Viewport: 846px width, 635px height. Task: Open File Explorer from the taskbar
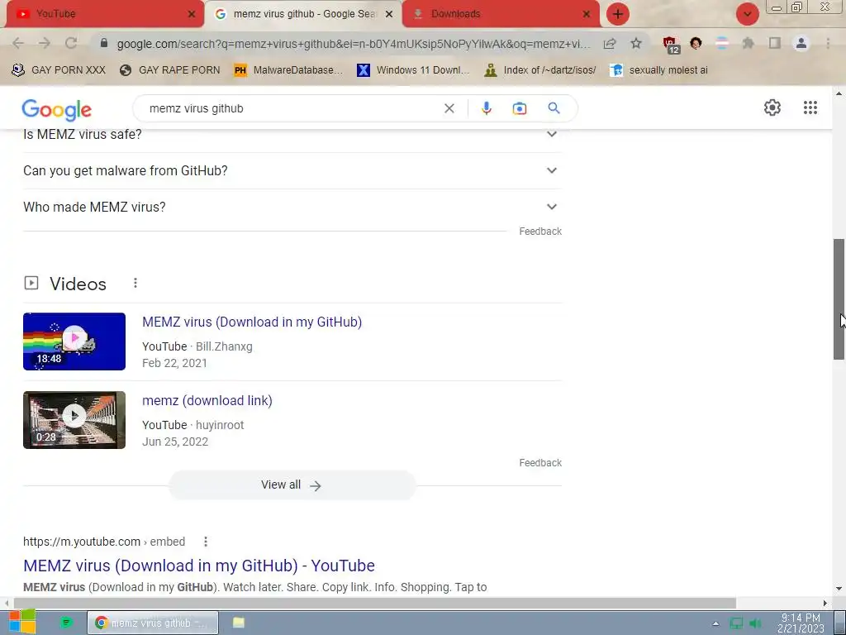coord(239,623)
